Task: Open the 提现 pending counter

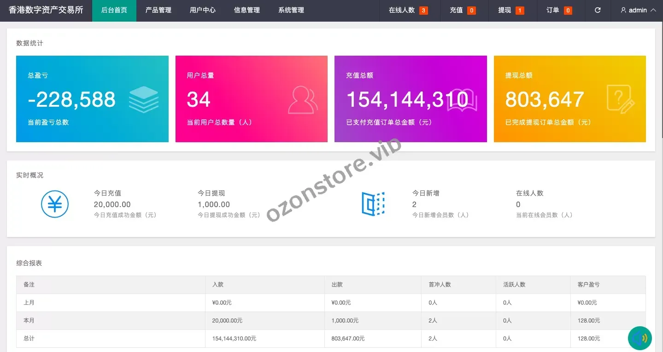Action: (x=511, y=10)
